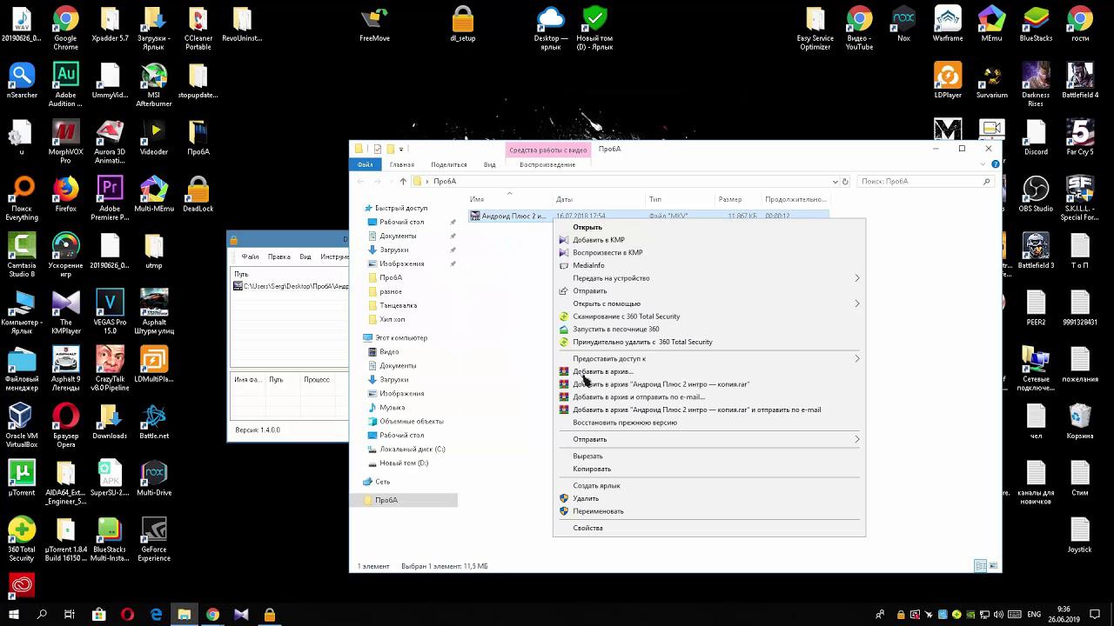Open Свойства at the menu bottom
This screenshot has width=1114, height=626.
[587, 528]
